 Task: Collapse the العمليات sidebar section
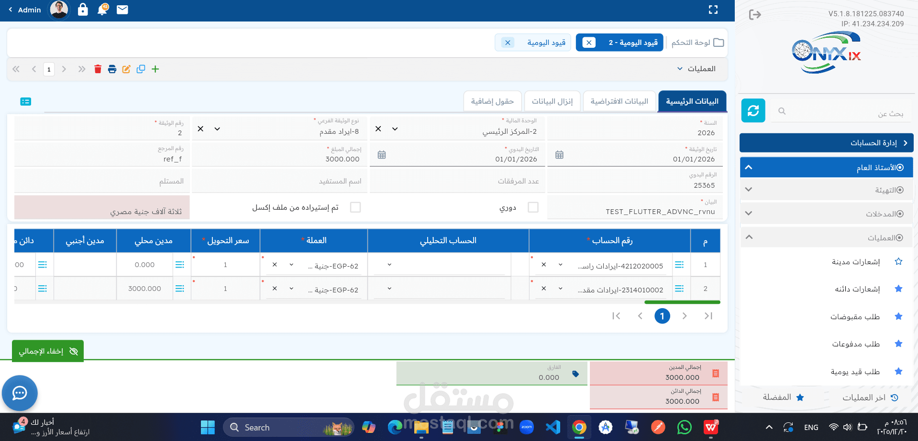[x=827, y=237]
